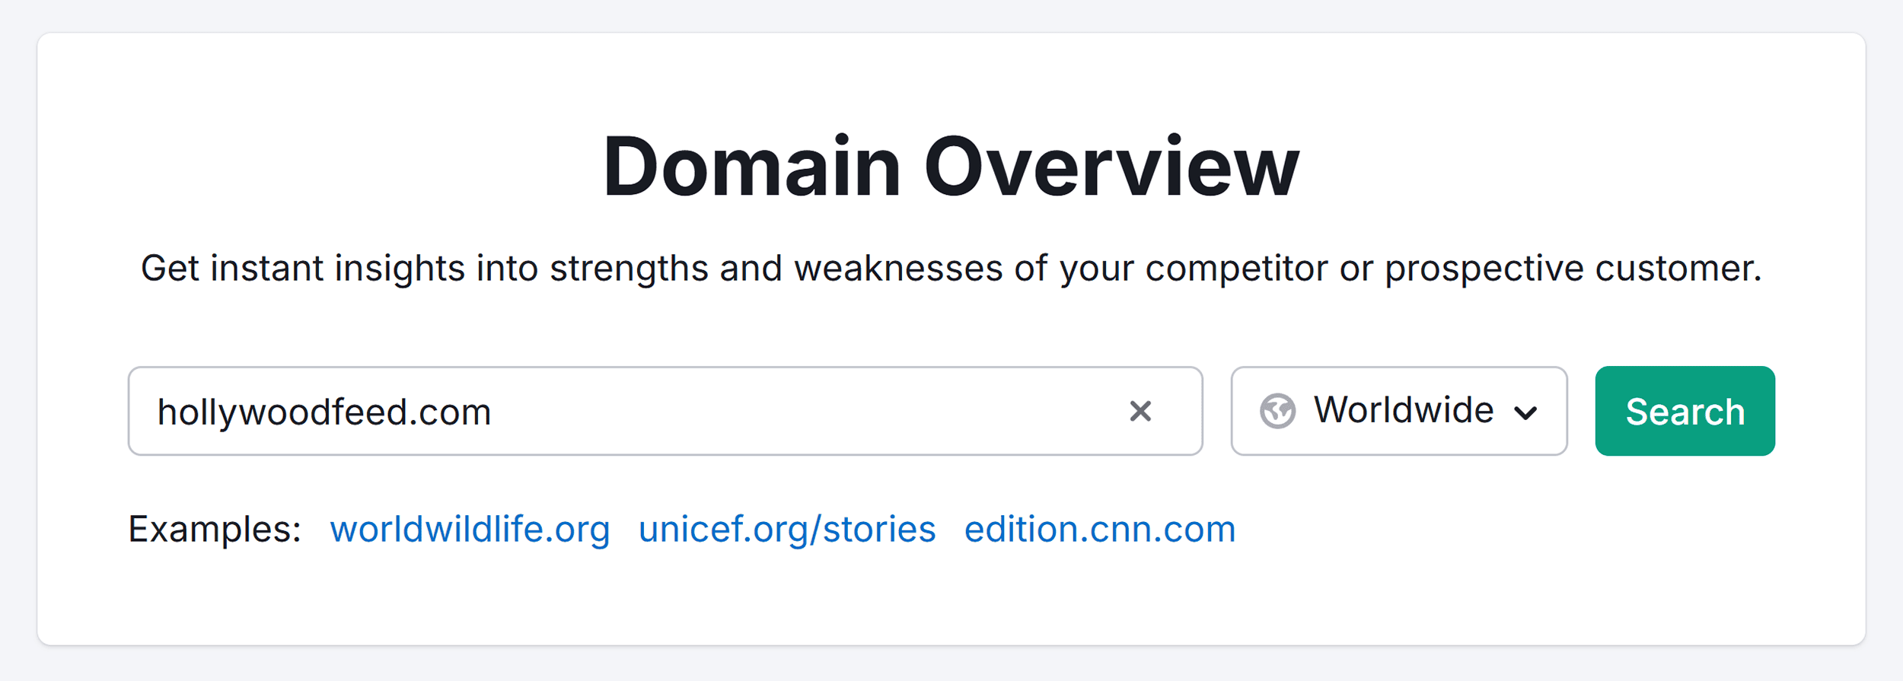Clear the domain field with the X icon
Viewport: 1903px width, 681px height.
tap(1140, 411)
